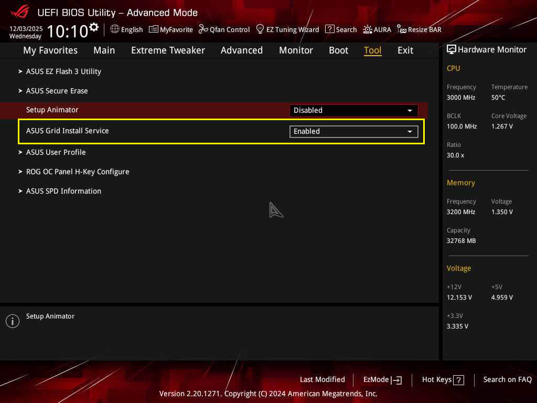Open the Setup Animator Disabled dropdown

coord(353,110)
